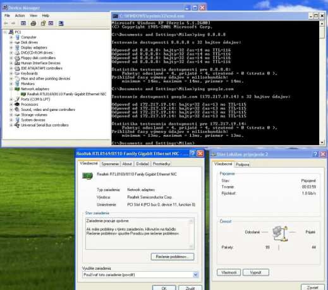Click the Forward arrow in Device Manager toolbar
This screenshot has height=290, width=328.
[13, 23]
